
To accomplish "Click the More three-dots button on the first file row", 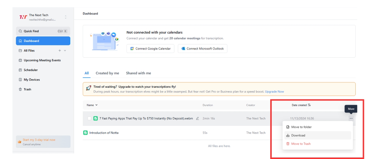I will pos(351,118).
